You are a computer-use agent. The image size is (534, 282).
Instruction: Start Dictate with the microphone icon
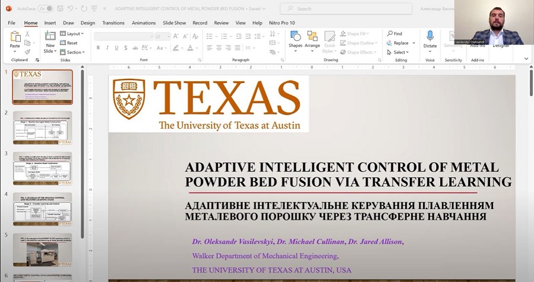[430, 36]
